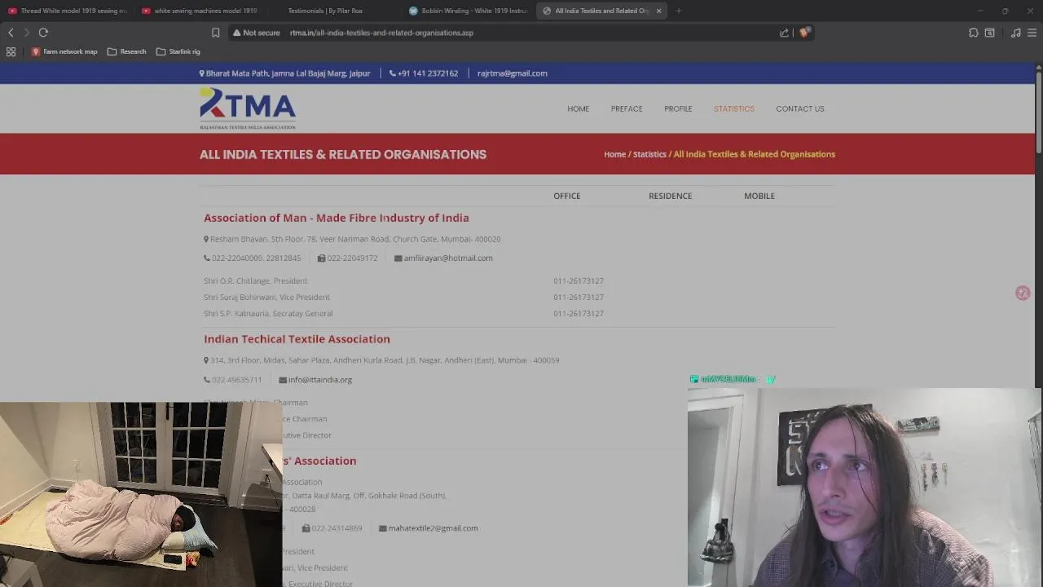This screenshot has width=1043, height=587.
Task: Click fax number 022-24314869
Action: [337, 527]
